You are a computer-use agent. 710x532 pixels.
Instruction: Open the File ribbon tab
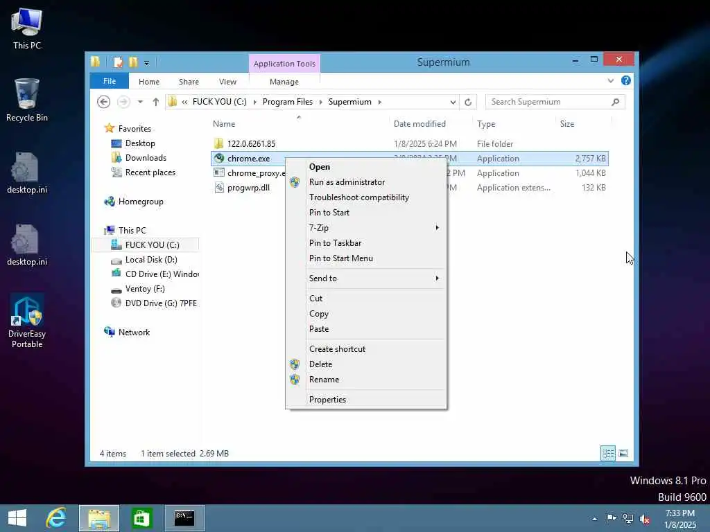point(110,81)
